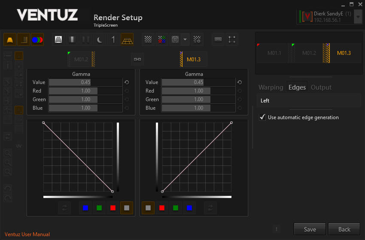The width and height of the screenshot is (365, 240).
Task: Activate the perspective grid toolbar icon
Action: [127, 40]
